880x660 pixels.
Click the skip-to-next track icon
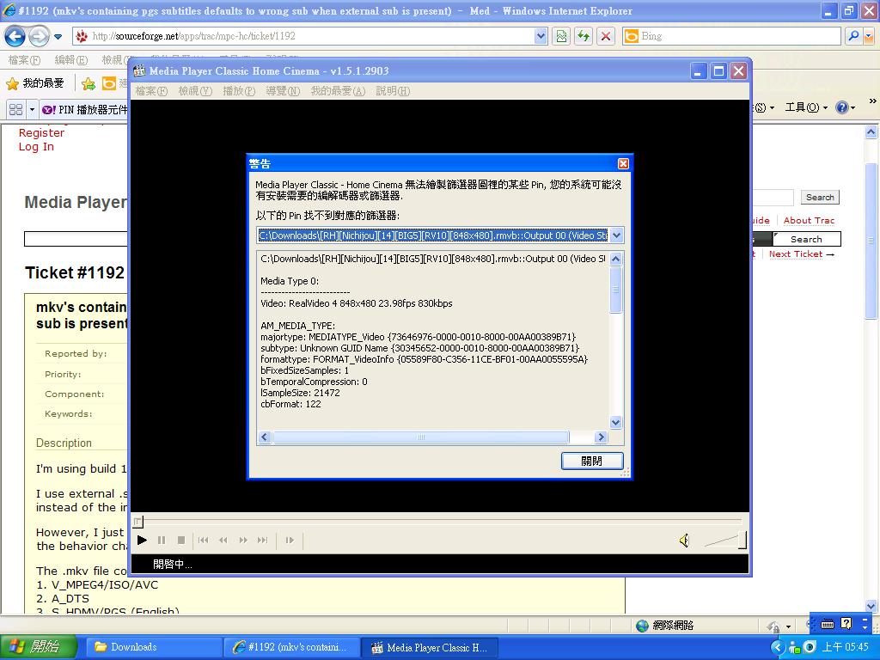[263, 541]
